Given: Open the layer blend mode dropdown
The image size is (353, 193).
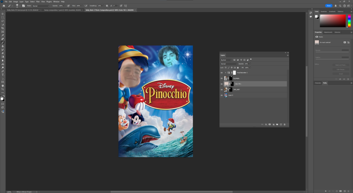Looking at the screenshot, I should 228,64.
